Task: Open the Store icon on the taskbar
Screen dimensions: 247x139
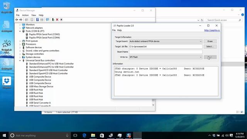Action: point(102,136)
